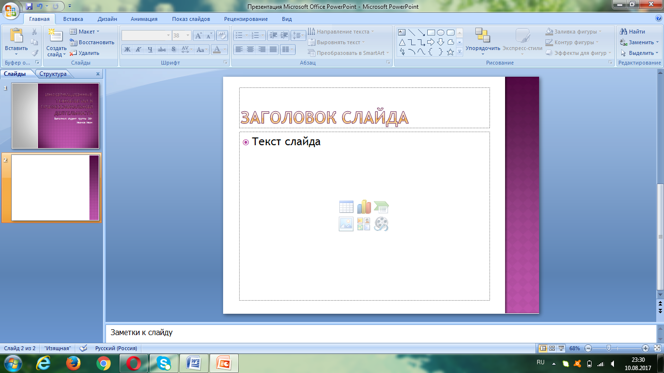Expand the shapes gallery more arrow

pyautogui.click(x=459, y=52)
